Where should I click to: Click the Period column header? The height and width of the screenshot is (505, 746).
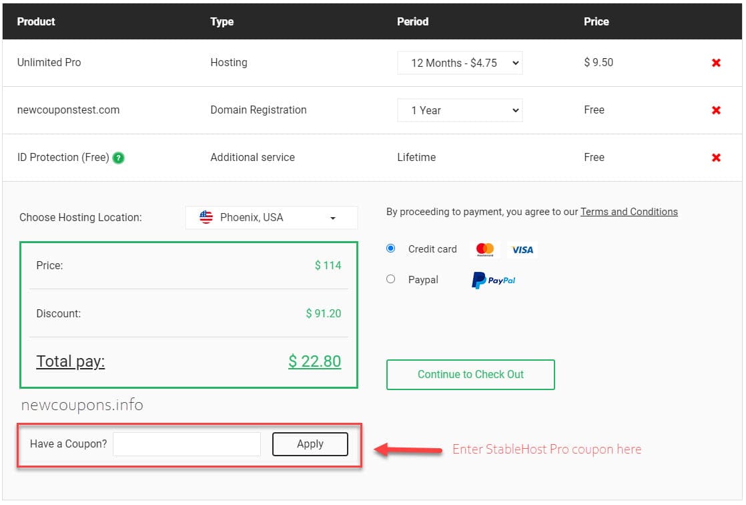coord(412,21)
